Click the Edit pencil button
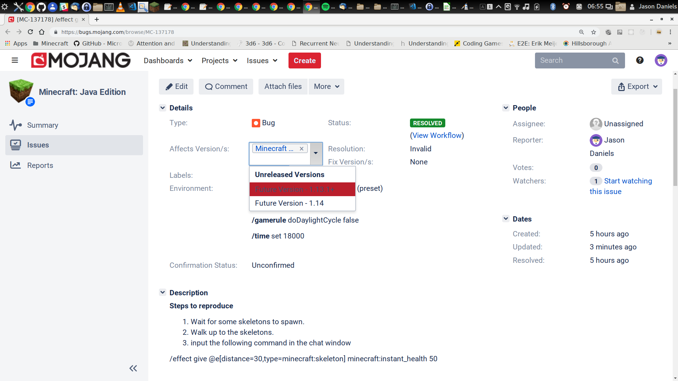The width and height of the screenshot is (678, 381). click(176, 86)
